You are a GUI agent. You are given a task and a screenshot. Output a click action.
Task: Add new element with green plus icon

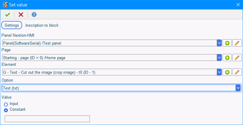pos(227,72)
